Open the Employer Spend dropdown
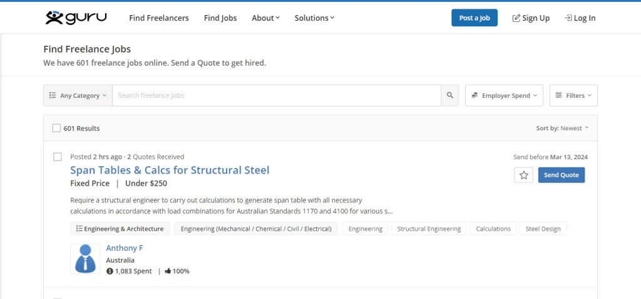 pyautogui.click(x=504, y=95)
